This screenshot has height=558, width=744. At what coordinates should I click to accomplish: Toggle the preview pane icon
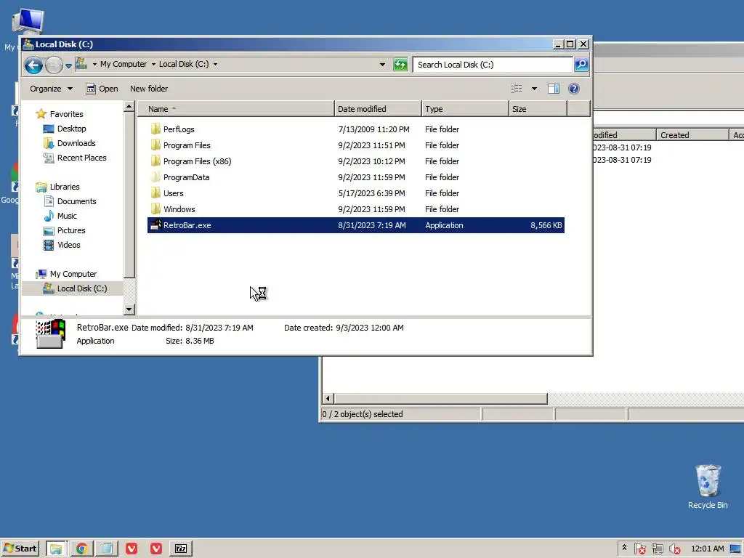tap(553, 89)
